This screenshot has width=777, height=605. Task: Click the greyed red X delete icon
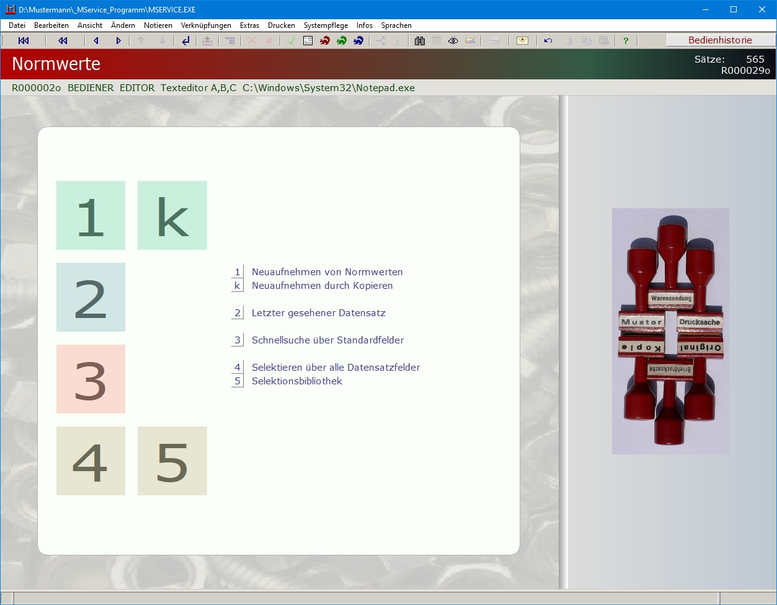coord(252,41)
